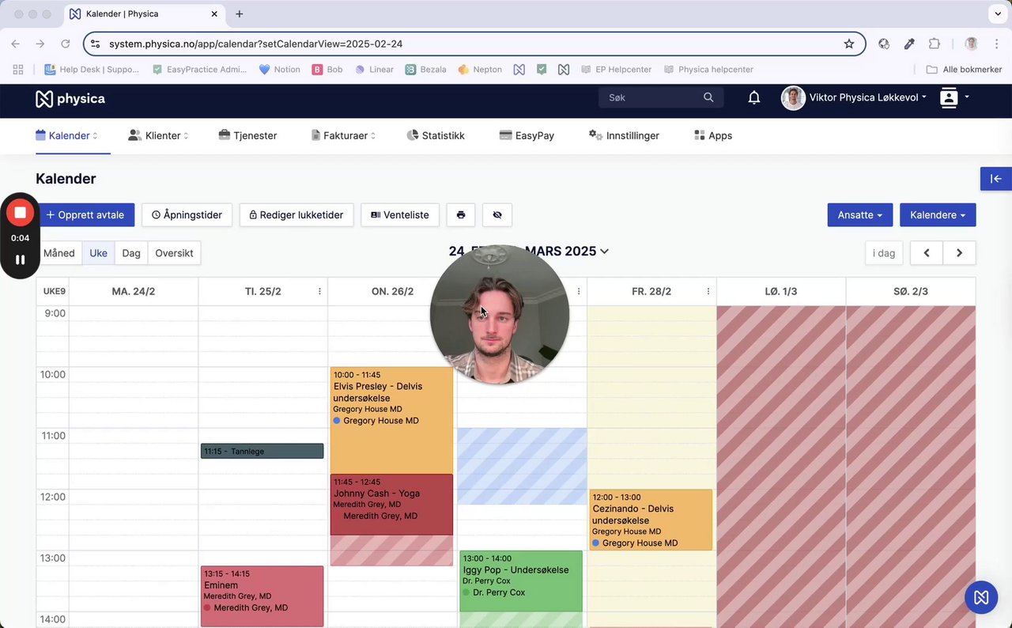Image resolution: width=1012 pixels, height=628 pixels.
Task: Open the tab list chevron in Chrome
Action: pos(996,14)
